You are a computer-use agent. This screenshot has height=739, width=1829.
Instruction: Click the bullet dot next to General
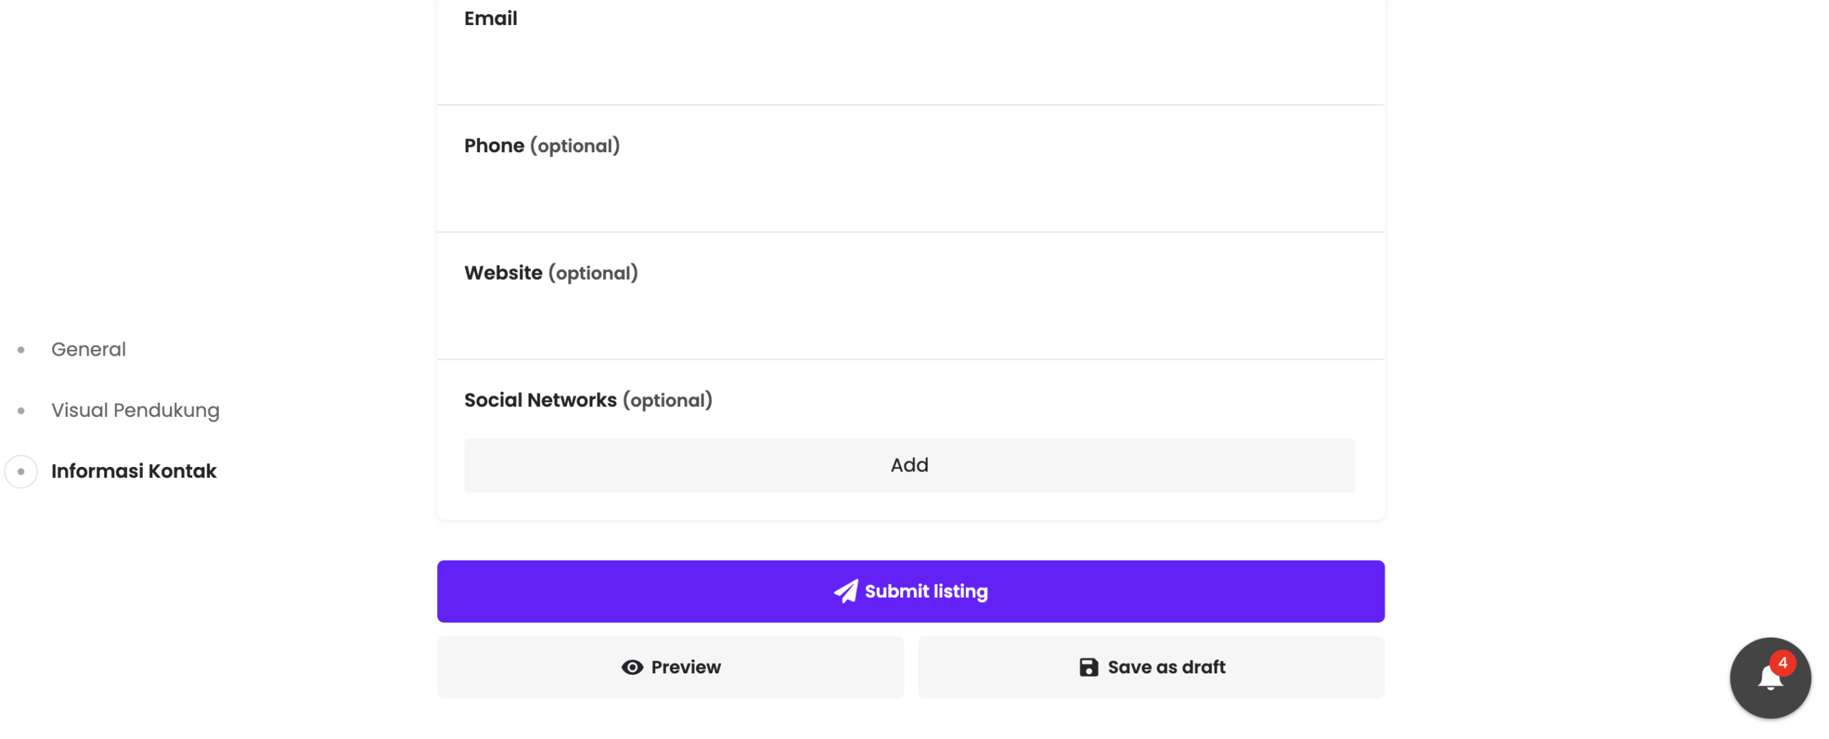[21, 350]
